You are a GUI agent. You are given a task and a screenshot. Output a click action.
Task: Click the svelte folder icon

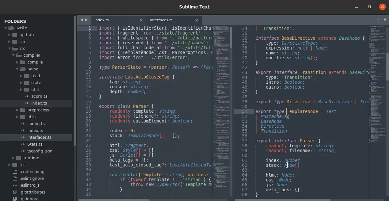click(11, 28)
